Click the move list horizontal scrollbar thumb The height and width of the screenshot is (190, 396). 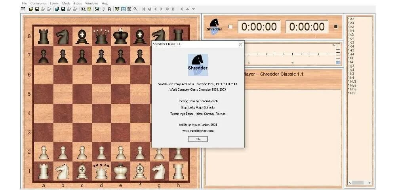coord(358,182)
